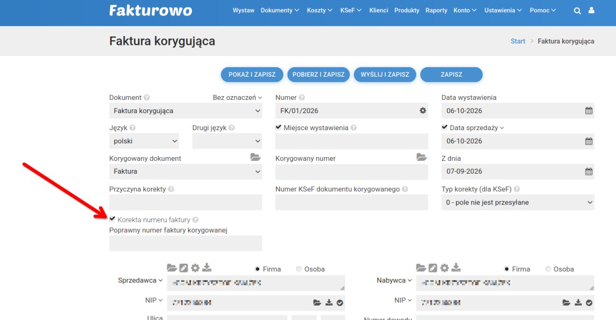This screenshot has width=616, height=320.
Task: Select Osoba radio for Sprzedawca
Action: (x=299, y=269)
